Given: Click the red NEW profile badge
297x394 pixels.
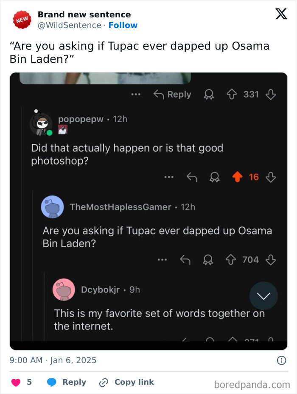Looking at the screenshot, I should (x=22, y=20).
